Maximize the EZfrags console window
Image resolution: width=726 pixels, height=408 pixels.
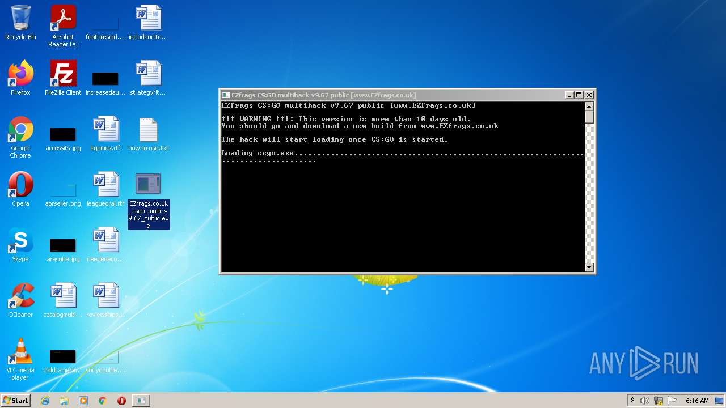pos(579,95)
